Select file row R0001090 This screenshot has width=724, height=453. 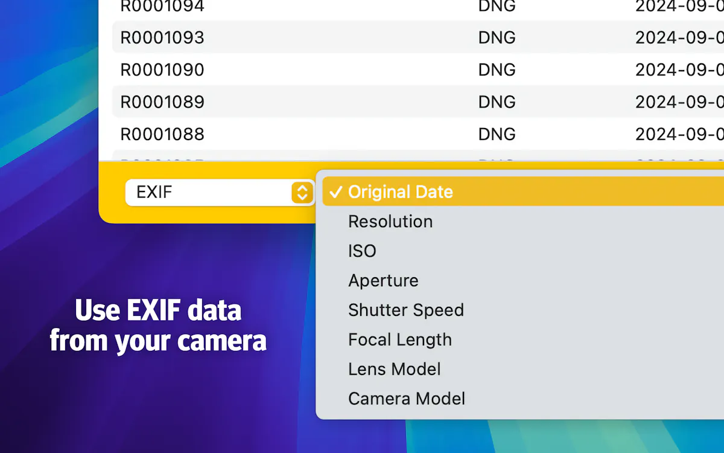point(418,69)
